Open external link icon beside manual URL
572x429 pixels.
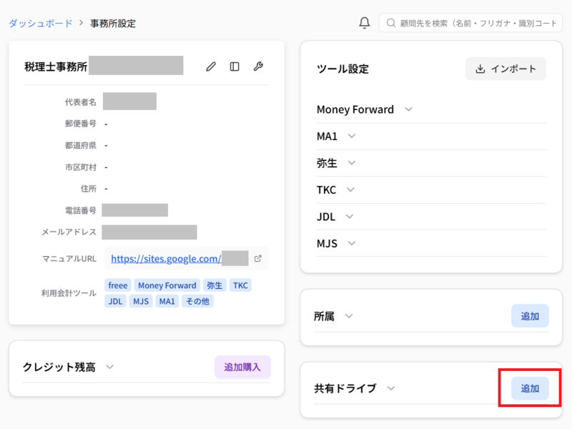pos(258,258)
